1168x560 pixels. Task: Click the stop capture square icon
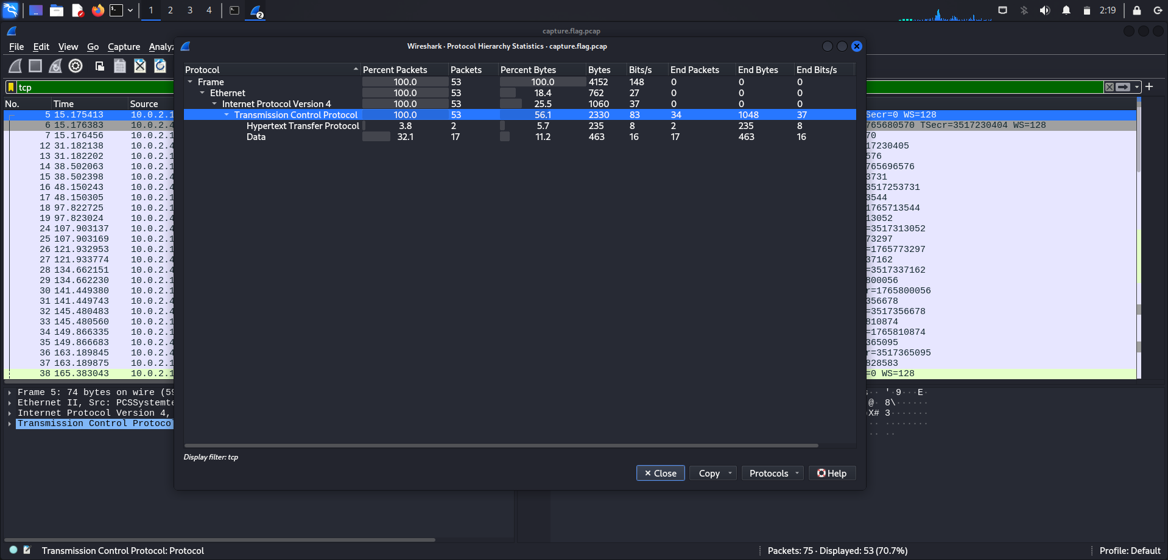tap(35, 66)
